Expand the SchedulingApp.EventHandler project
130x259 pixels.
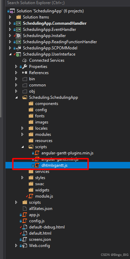[10, 30]
